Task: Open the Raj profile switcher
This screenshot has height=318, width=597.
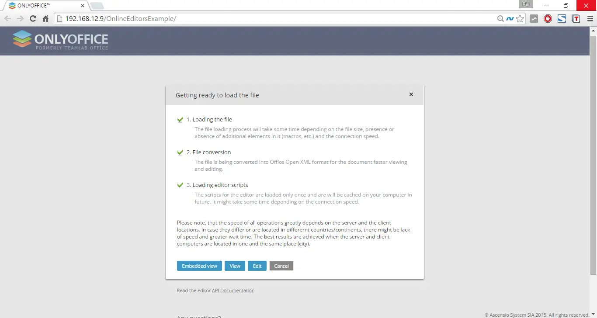Action: pos(526,4)
